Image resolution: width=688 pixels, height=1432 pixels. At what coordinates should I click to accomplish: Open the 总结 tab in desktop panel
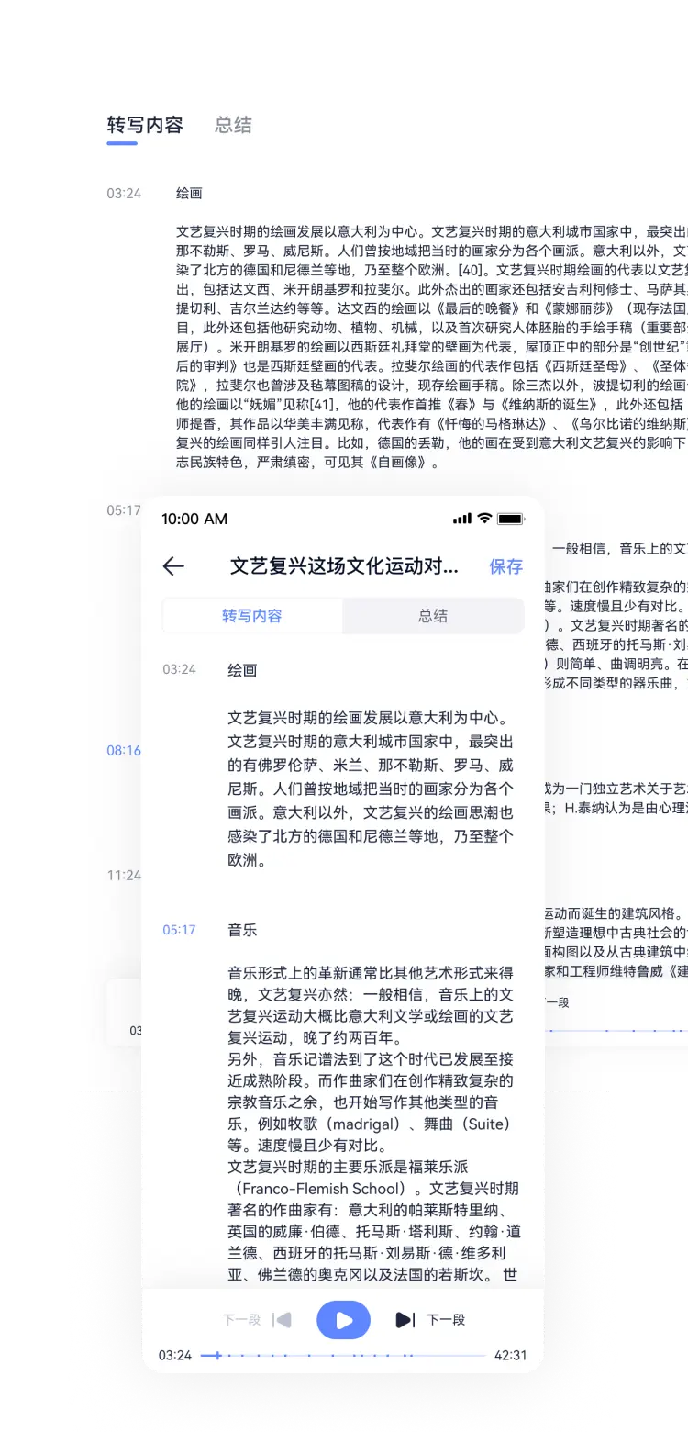(x=233, y=125)
